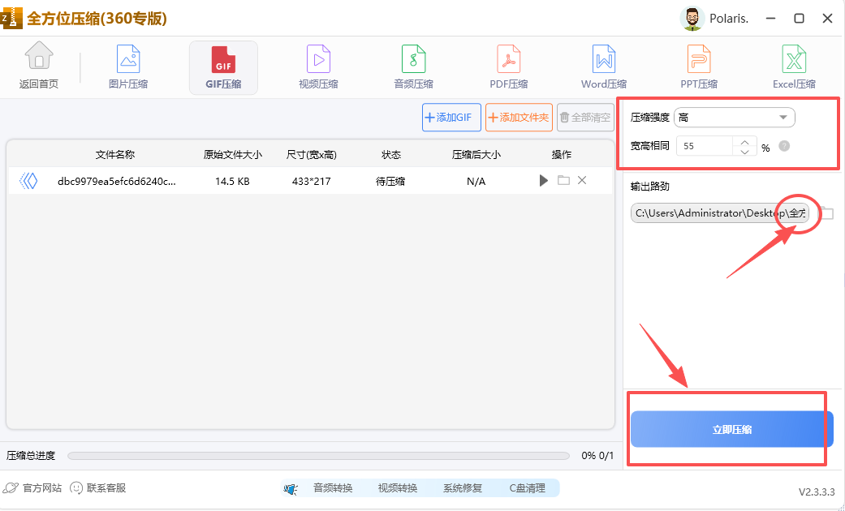845x511 pixels.
Task: Open the containing folder of the GIF
Action: pyautogui.click(x=563, y=180)
